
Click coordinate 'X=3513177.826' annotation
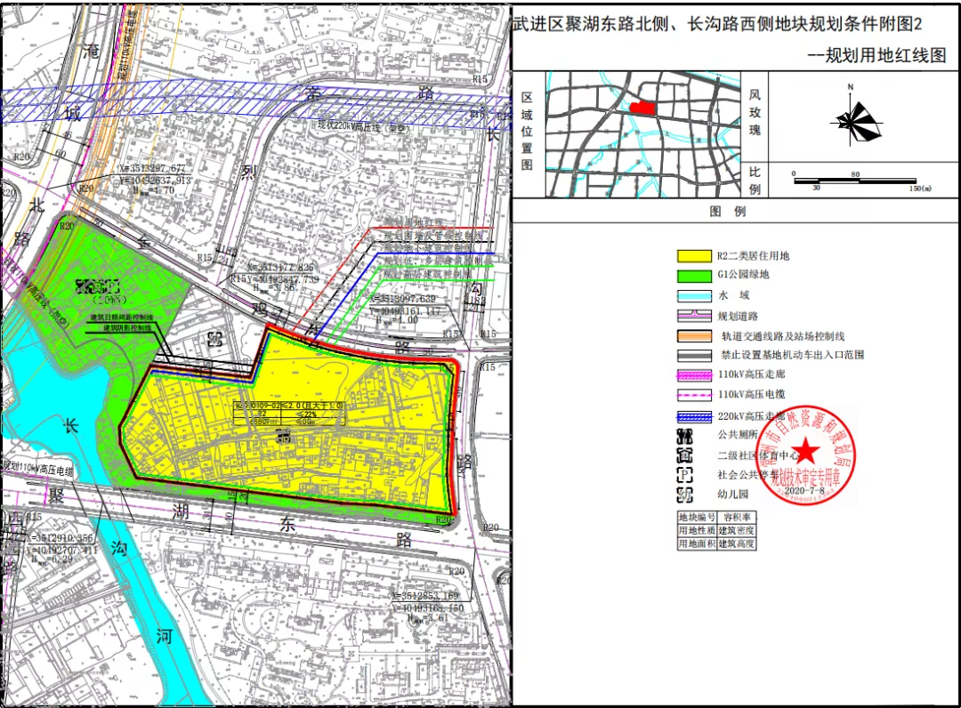(280, 268)
